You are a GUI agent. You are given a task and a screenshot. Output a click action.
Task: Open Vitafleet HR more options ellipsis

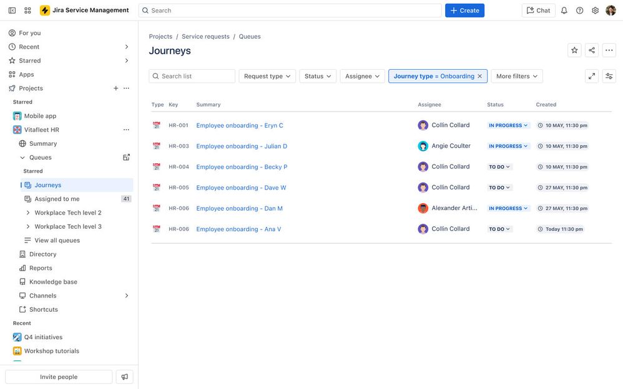(x=126, y=130)
